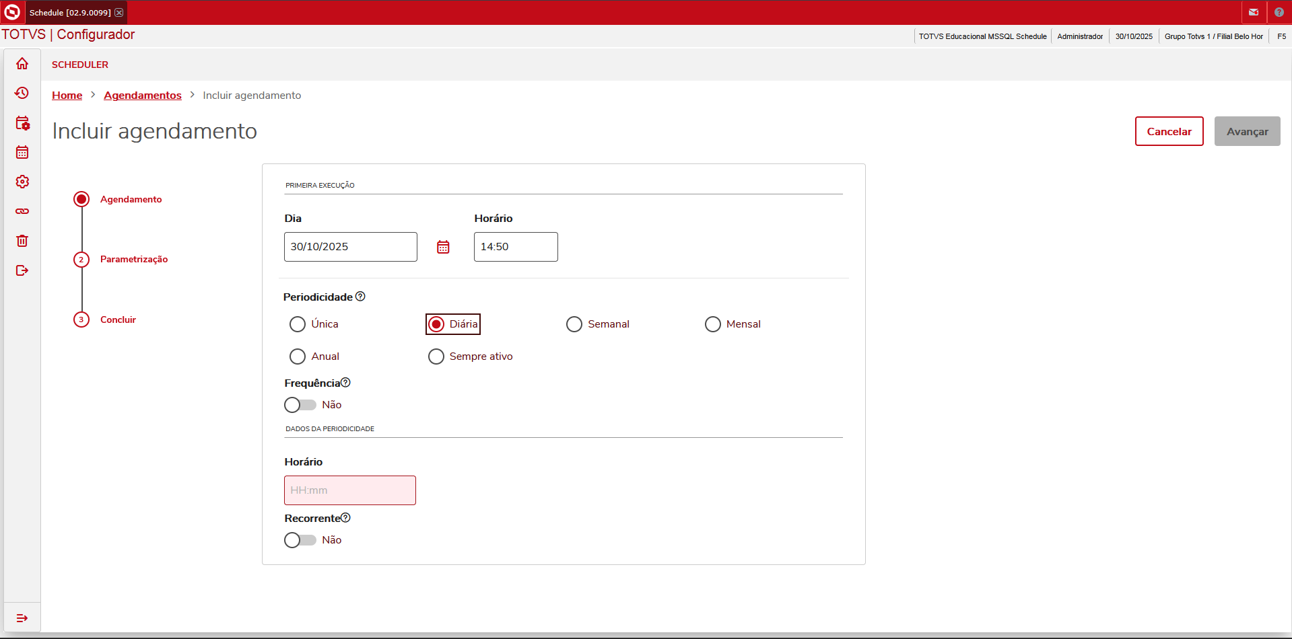The image size is (1292, 639).
Task: Click Grupo Totvs 1 / Filial Belo Hor
Action: pyautogui.click(x=1214, y=36)
